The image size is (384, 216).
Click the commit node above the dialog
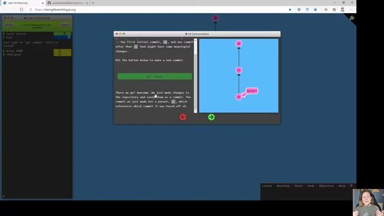[215, 18]
